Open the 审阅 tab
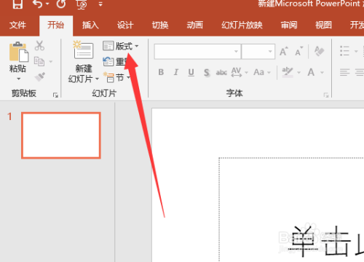The height and width of the screenshot is (262, 364). coord(289,25)
